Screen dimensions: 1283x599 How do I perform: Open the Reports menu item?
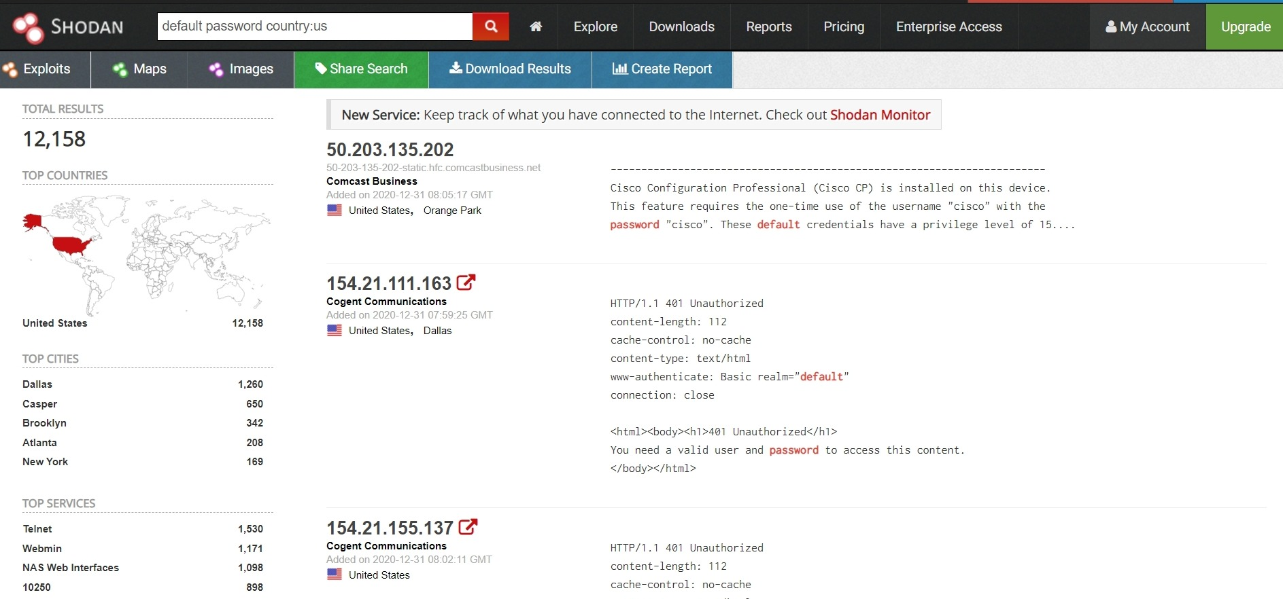click(769, 26)
